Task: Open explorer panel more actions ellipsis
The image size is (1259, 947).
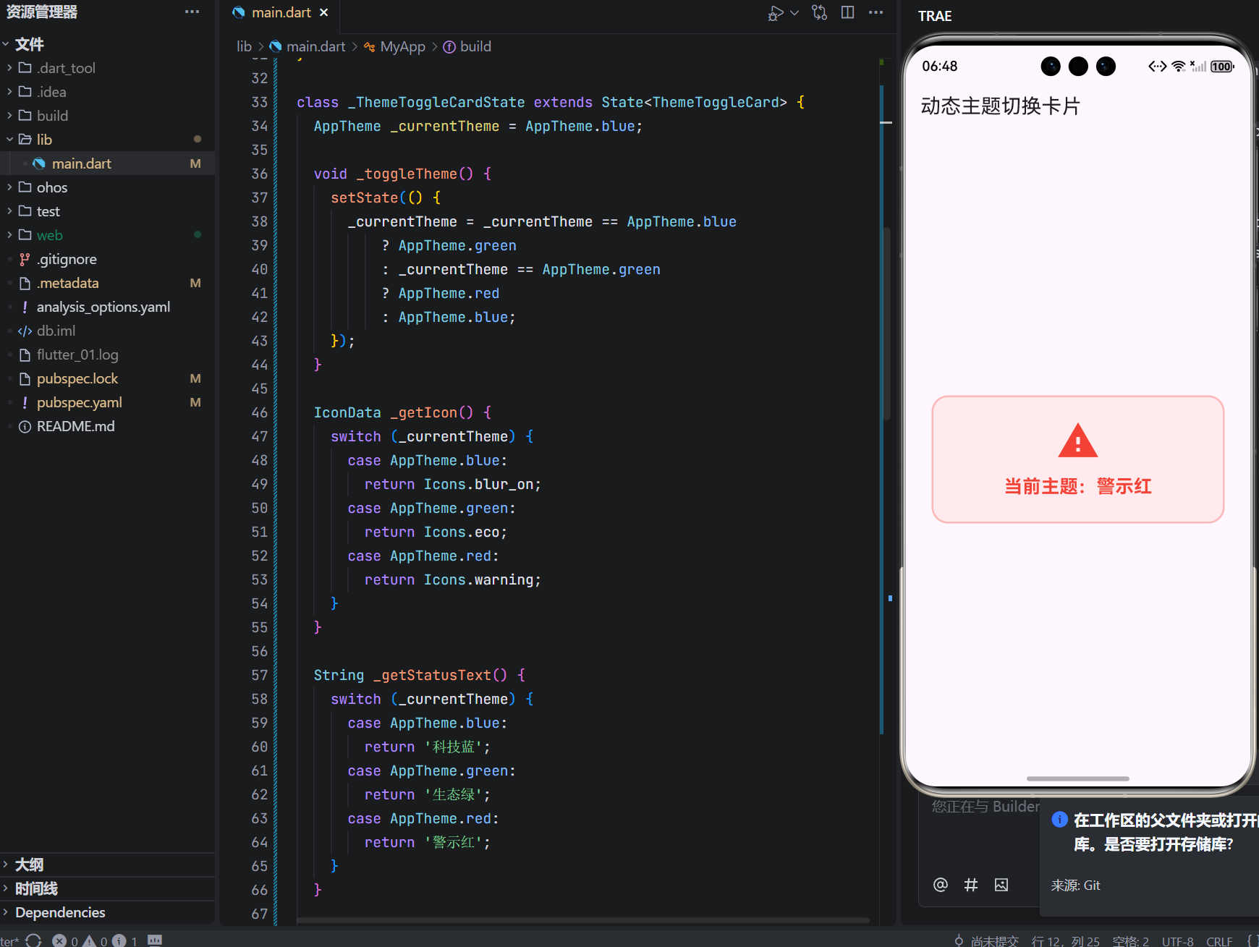Action: click(192, 12)
